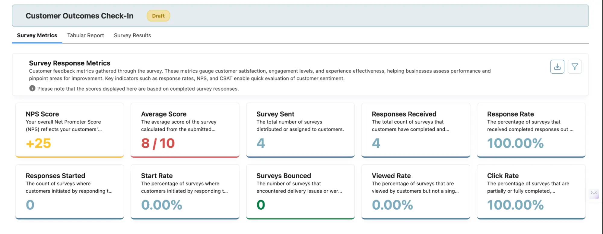603x234 pixels.
Task: Open the Survey Sent card
Action: [300, 130]
